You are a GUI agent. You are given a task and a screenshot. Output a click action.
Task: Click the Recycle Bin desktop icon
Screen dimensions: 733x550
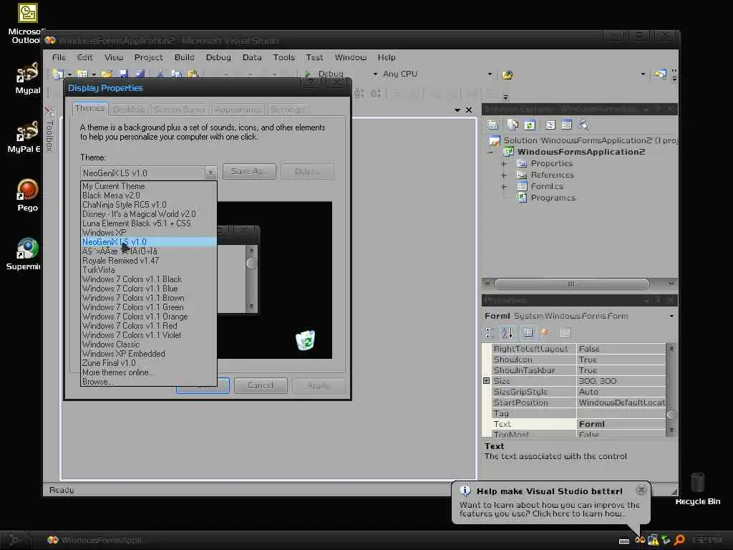[x=697, y=489]
